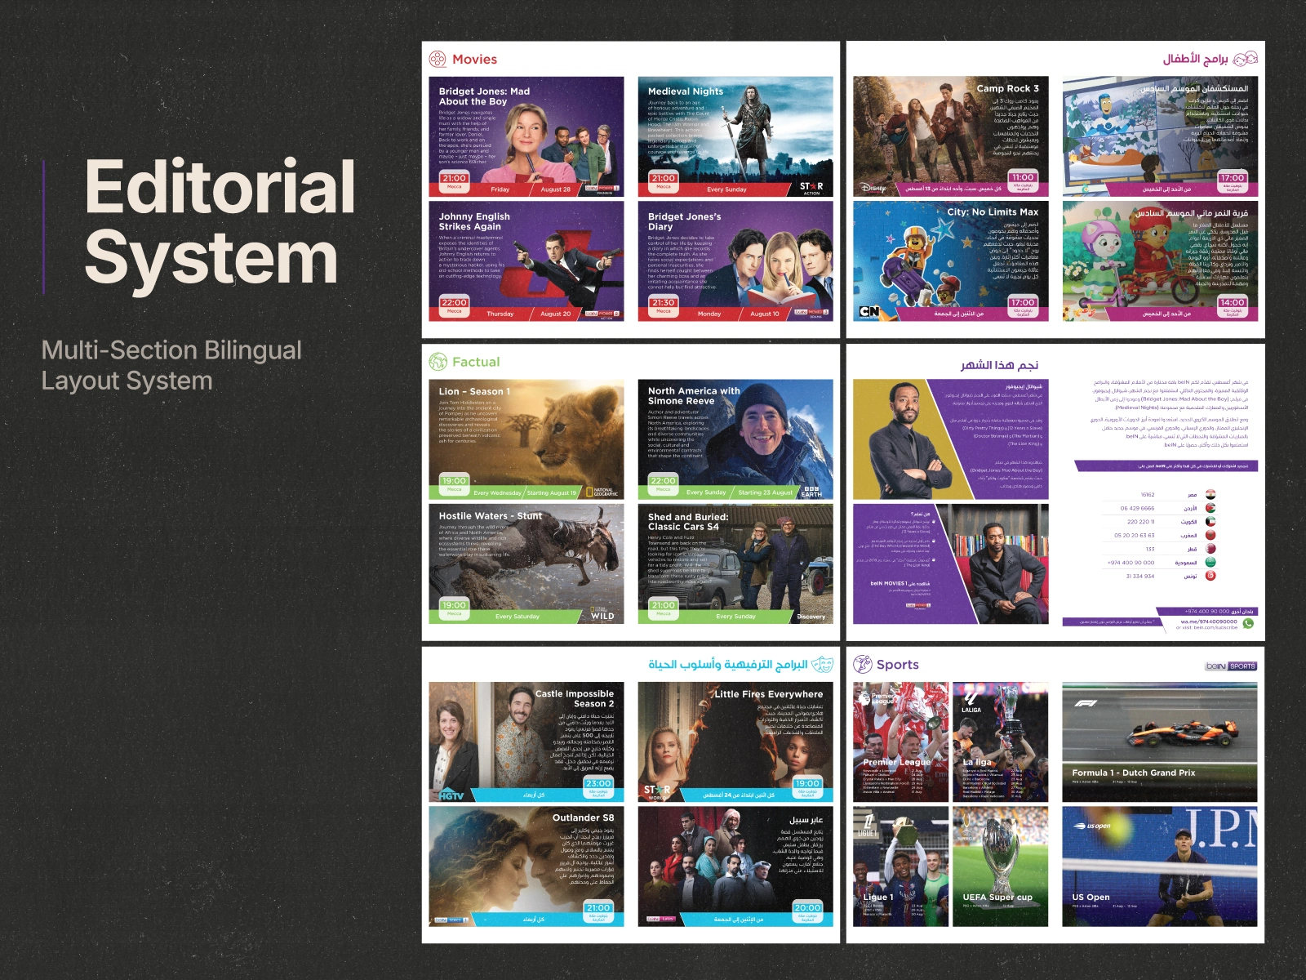Click the Premier League lion logo
The image size is (1306, 980).
865,697
